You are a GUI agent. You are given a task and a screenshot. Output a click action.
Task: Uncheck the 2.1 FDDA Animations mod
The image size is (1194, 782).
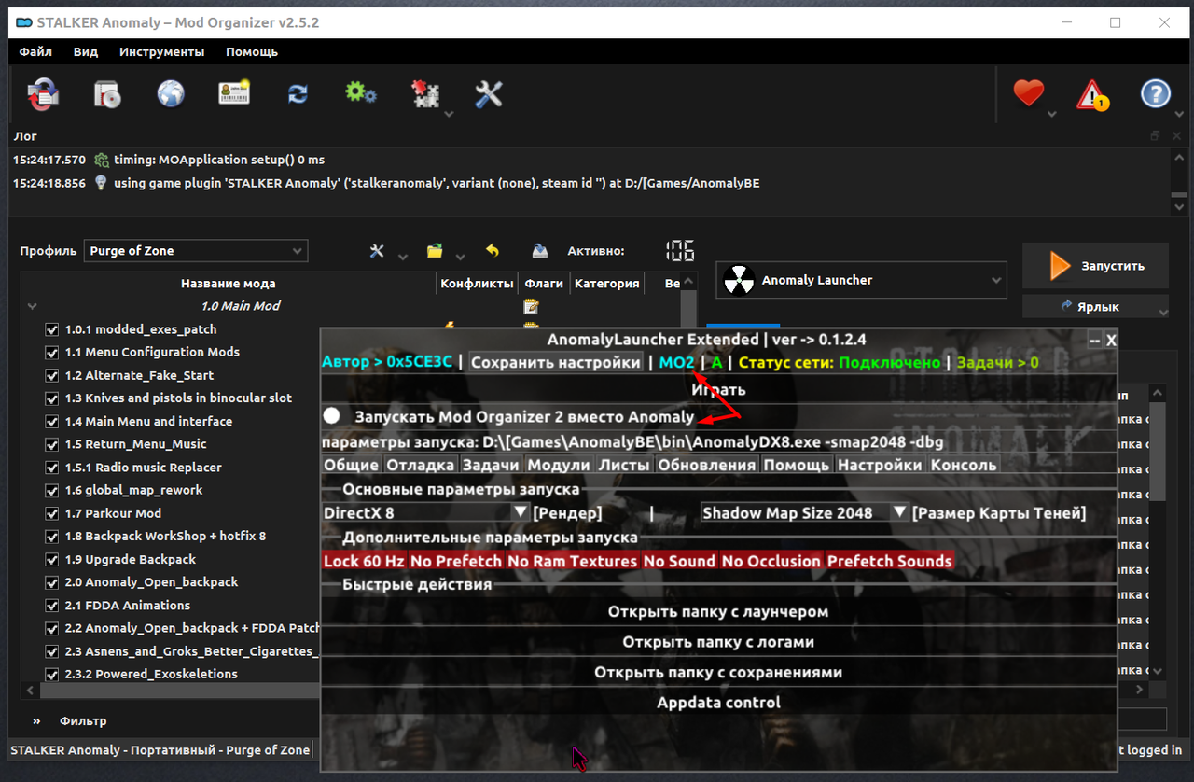52,606
